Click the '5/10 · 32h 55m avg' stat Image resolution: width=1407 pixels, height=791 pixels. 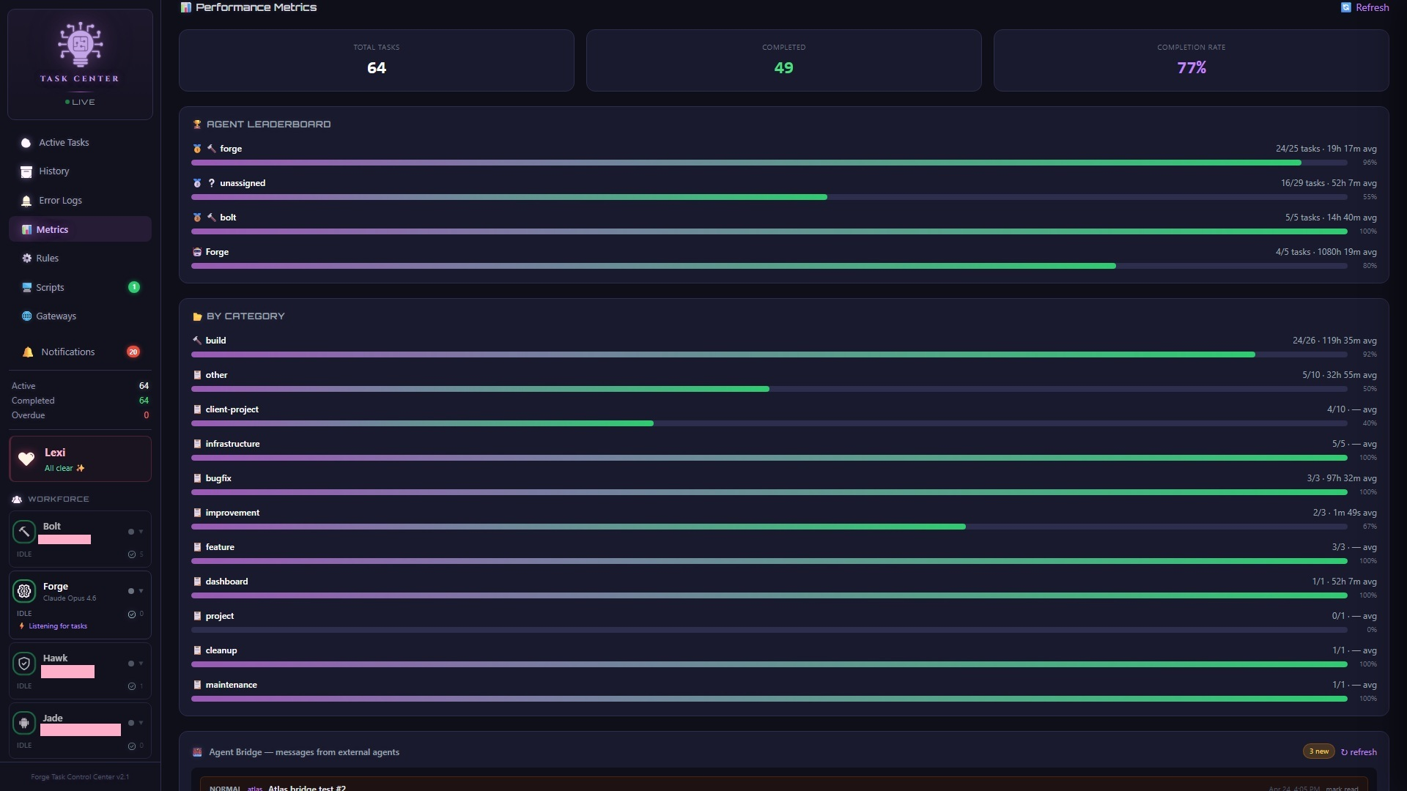(1339, 375)
